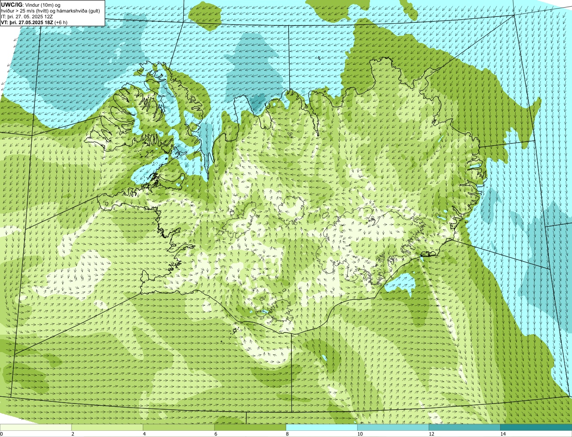
Task: Click the '14' label on the color scale
Action: pos(503,434)
